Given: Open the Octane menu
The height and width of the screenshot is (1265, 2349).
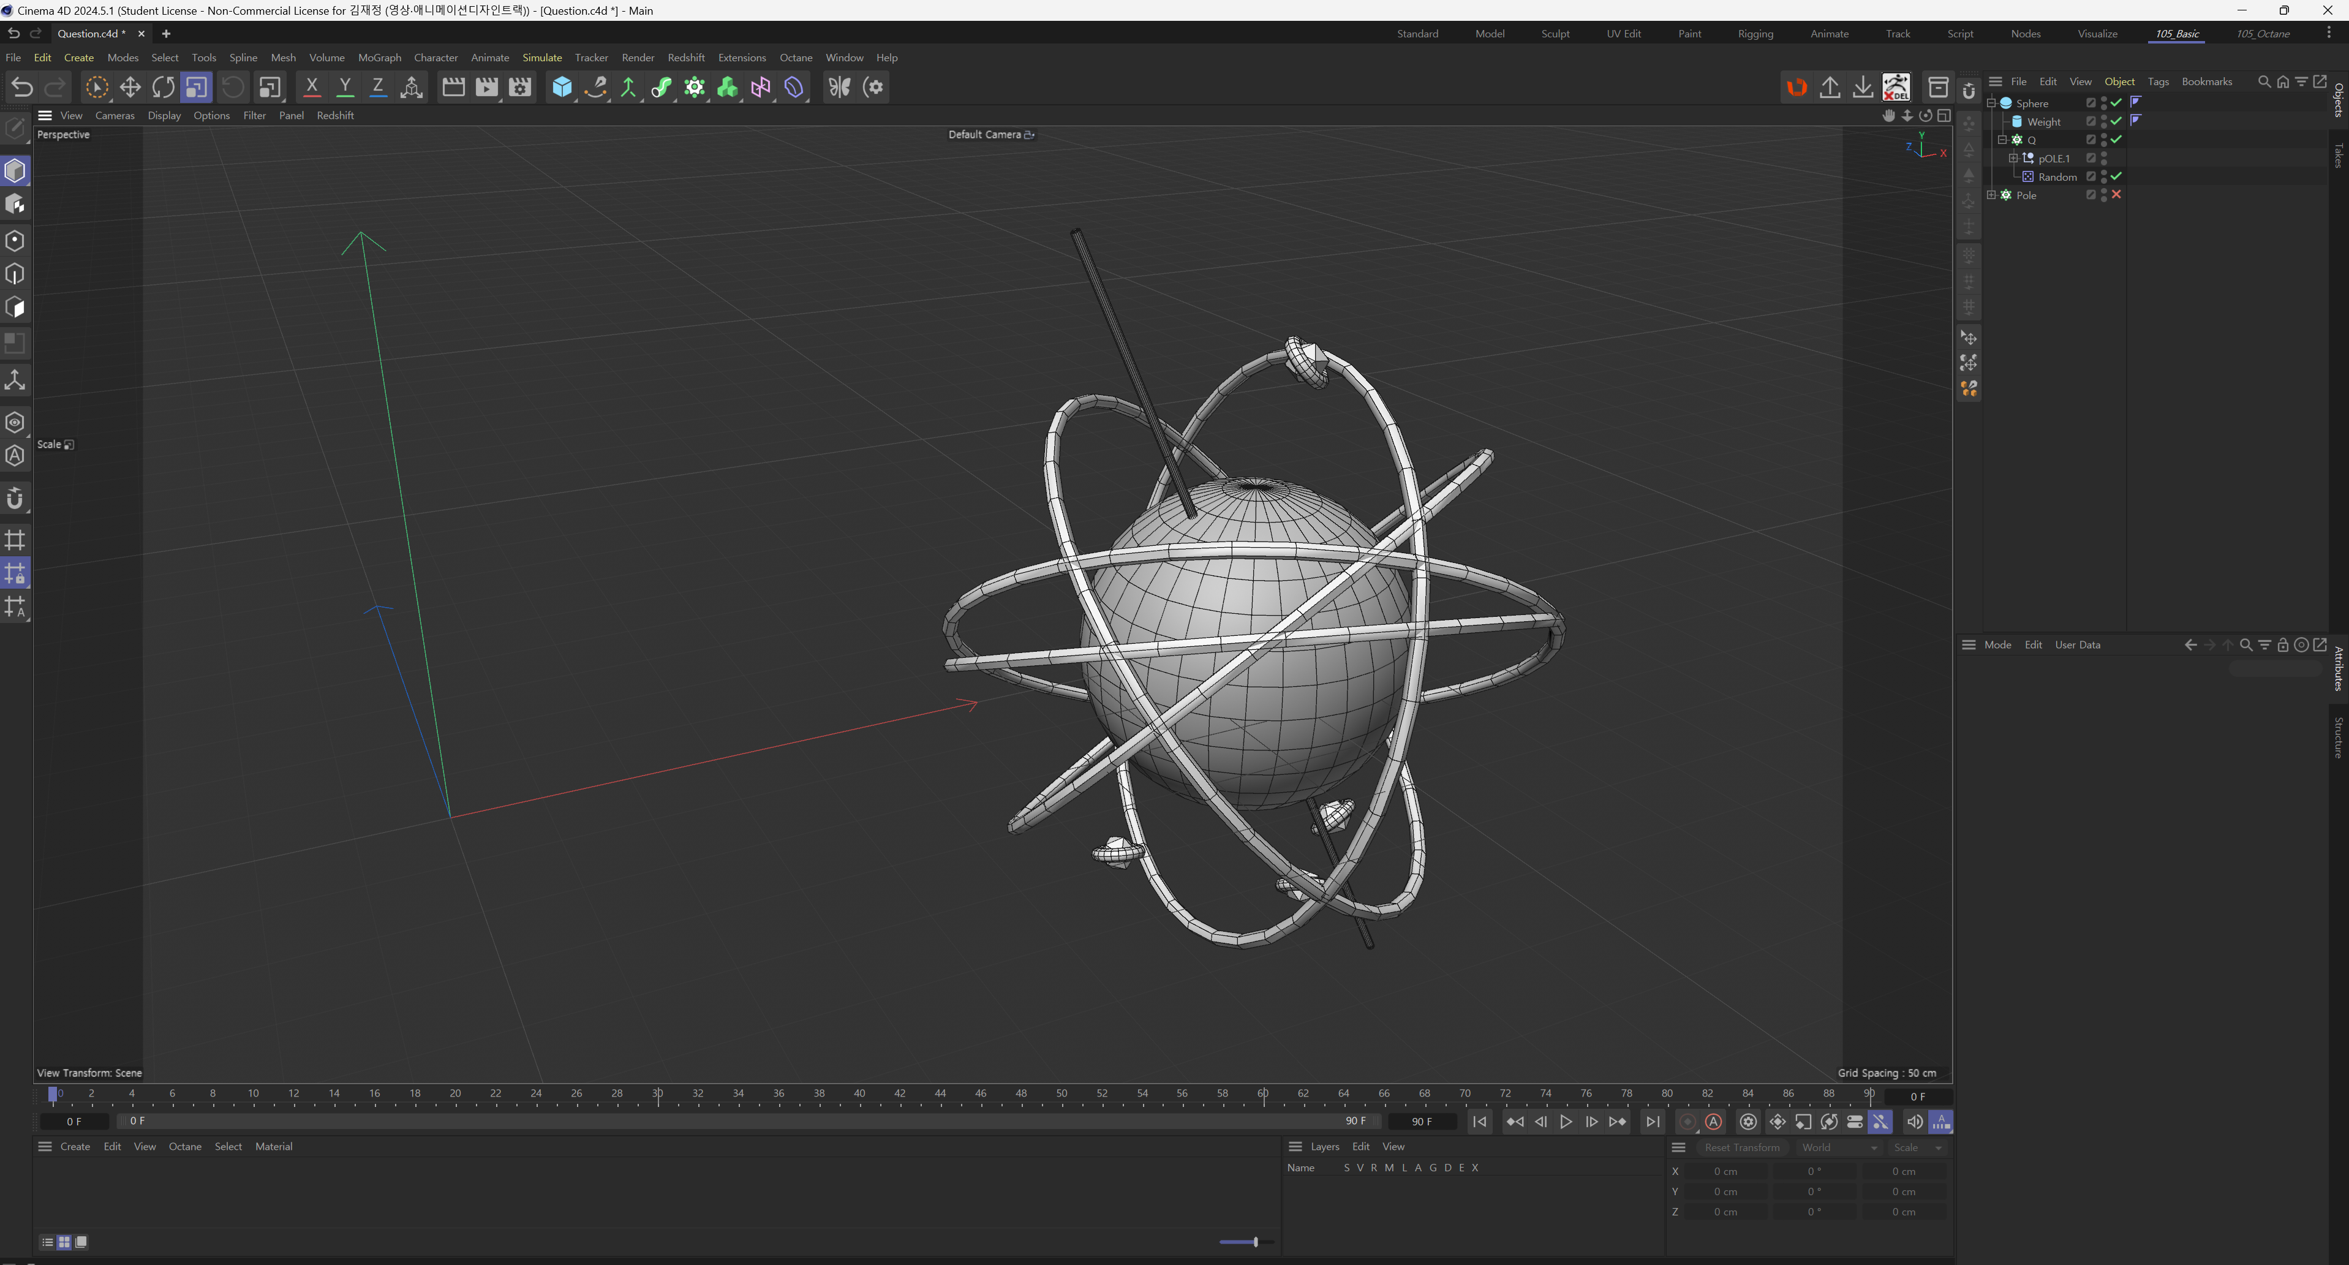Looking at the screenshot, I should (x=795, y=58).
